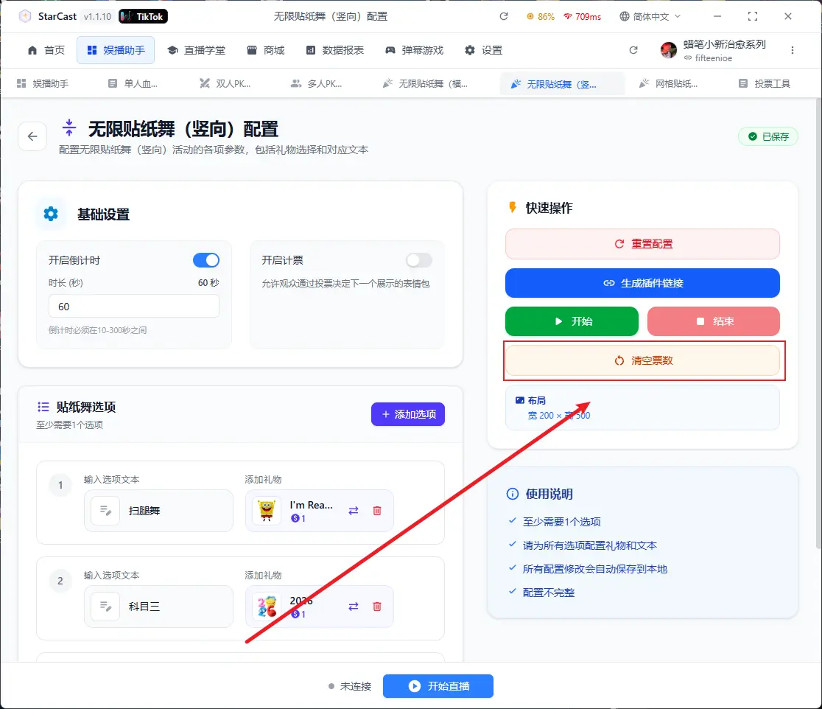Click the 生成插件链接 button
The width and height of the screenshot is (822, 709).
click(x=642, y=283)
